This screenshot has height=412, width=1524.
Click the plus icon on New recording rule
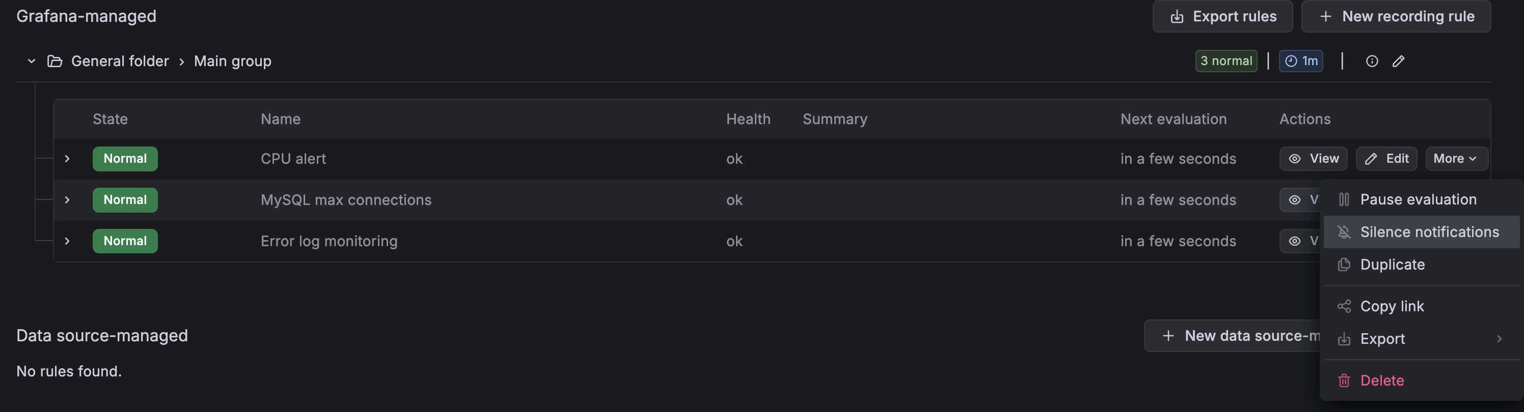[1324, 16]
